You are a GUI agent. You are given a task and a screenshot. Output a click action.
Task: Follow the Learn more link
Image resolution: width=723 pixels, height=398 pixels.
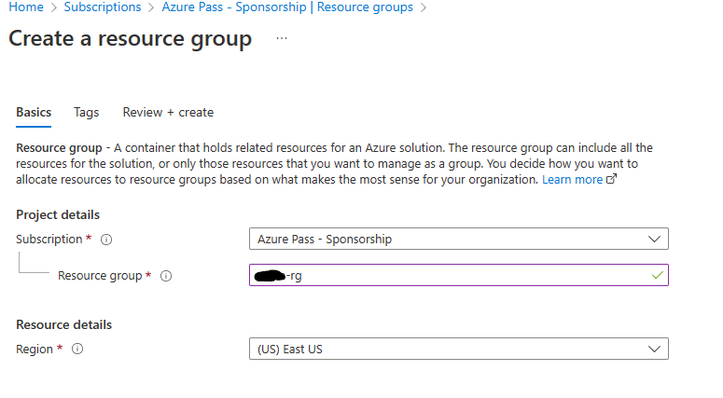pyautogui.click(x=572, y=179)
